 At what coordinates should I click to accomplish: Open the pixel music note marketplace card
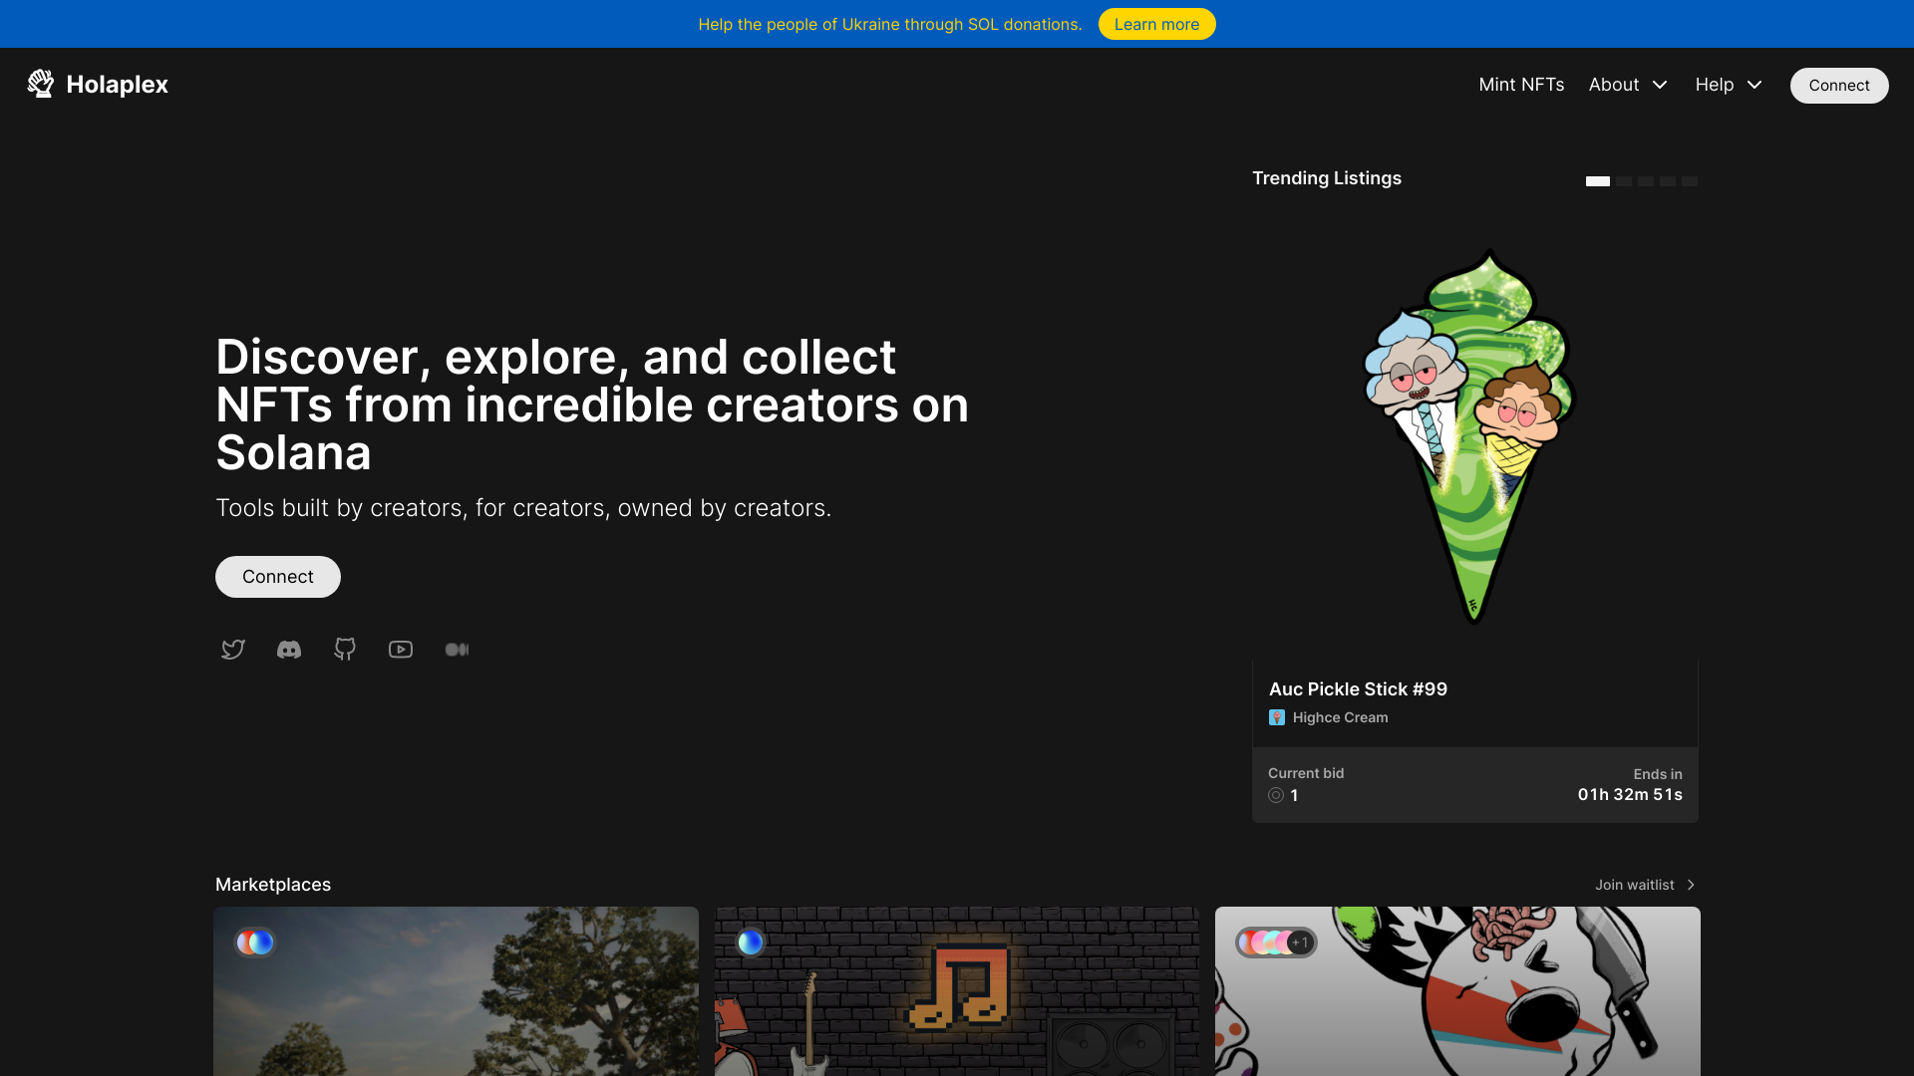point(957,991)
